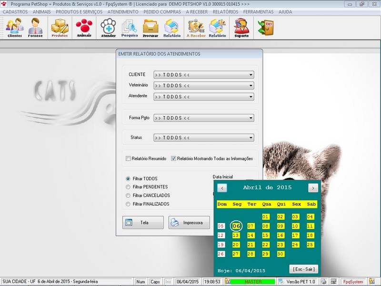Expand the Atendente dropdown
This screenshot has height=286, width=381.
251,97
